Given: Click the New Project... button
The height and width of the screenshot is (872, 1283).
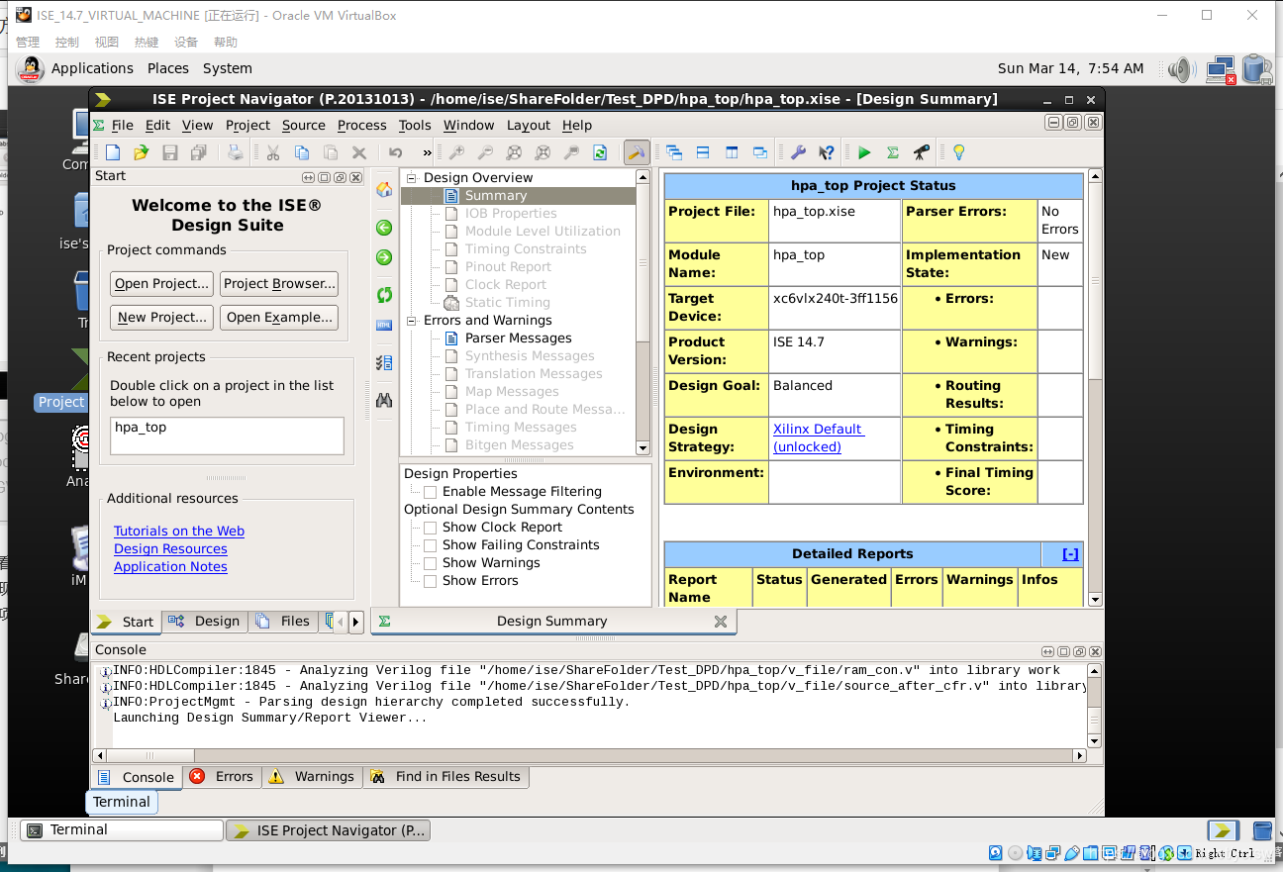Looking at the screenshot, I should pyautogui.click(x=161, y=318).
